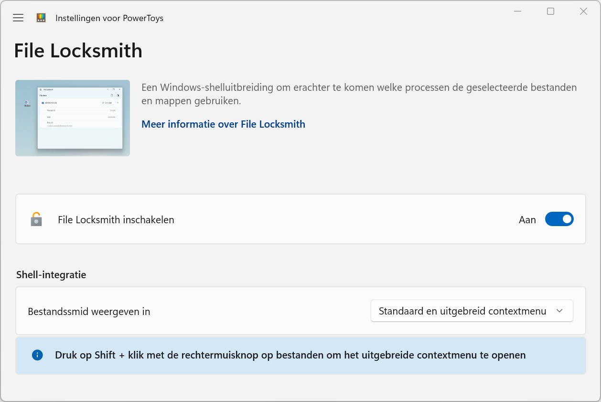Click the chevron arrow of the contextmenu combo box
This screenshot has height=402, width=601.
click(x=560, y=311)
